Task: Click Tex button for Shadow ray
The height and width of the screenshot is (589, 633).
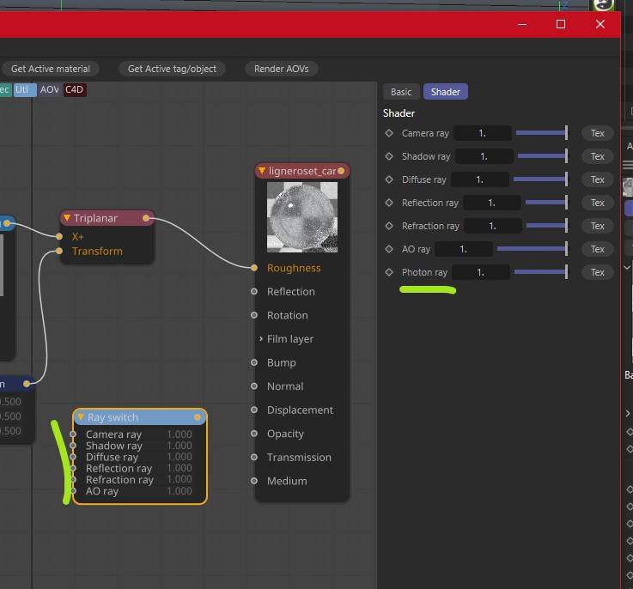Action: tap(598, 156)
